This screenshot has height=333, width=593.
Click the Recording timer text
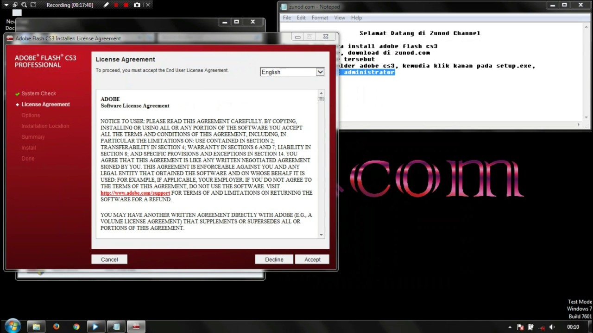[70, 5]
